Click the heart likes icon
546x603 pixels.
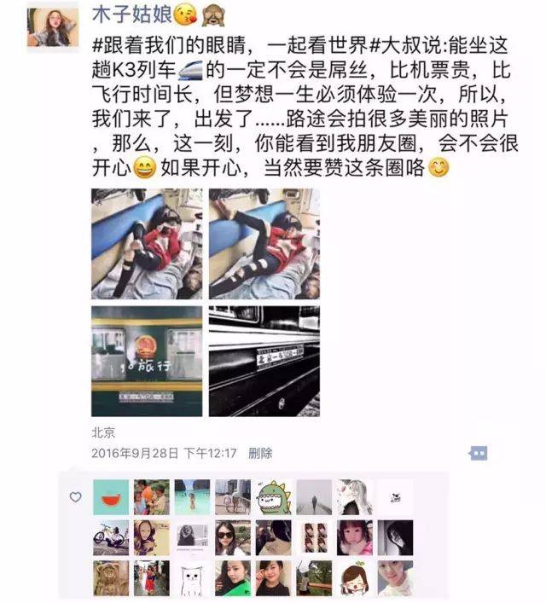(75, 497)
